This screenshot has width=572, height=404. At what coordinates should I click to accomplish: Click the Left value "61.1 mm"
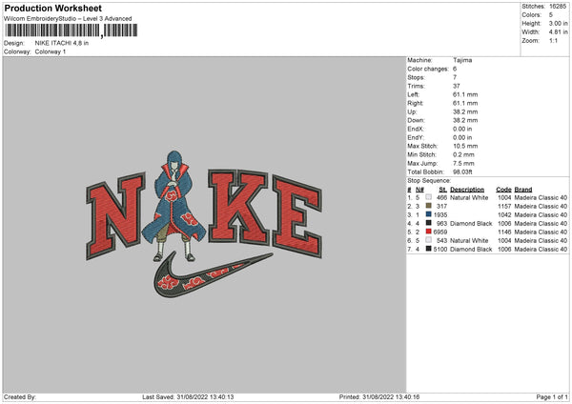[465, 94]
